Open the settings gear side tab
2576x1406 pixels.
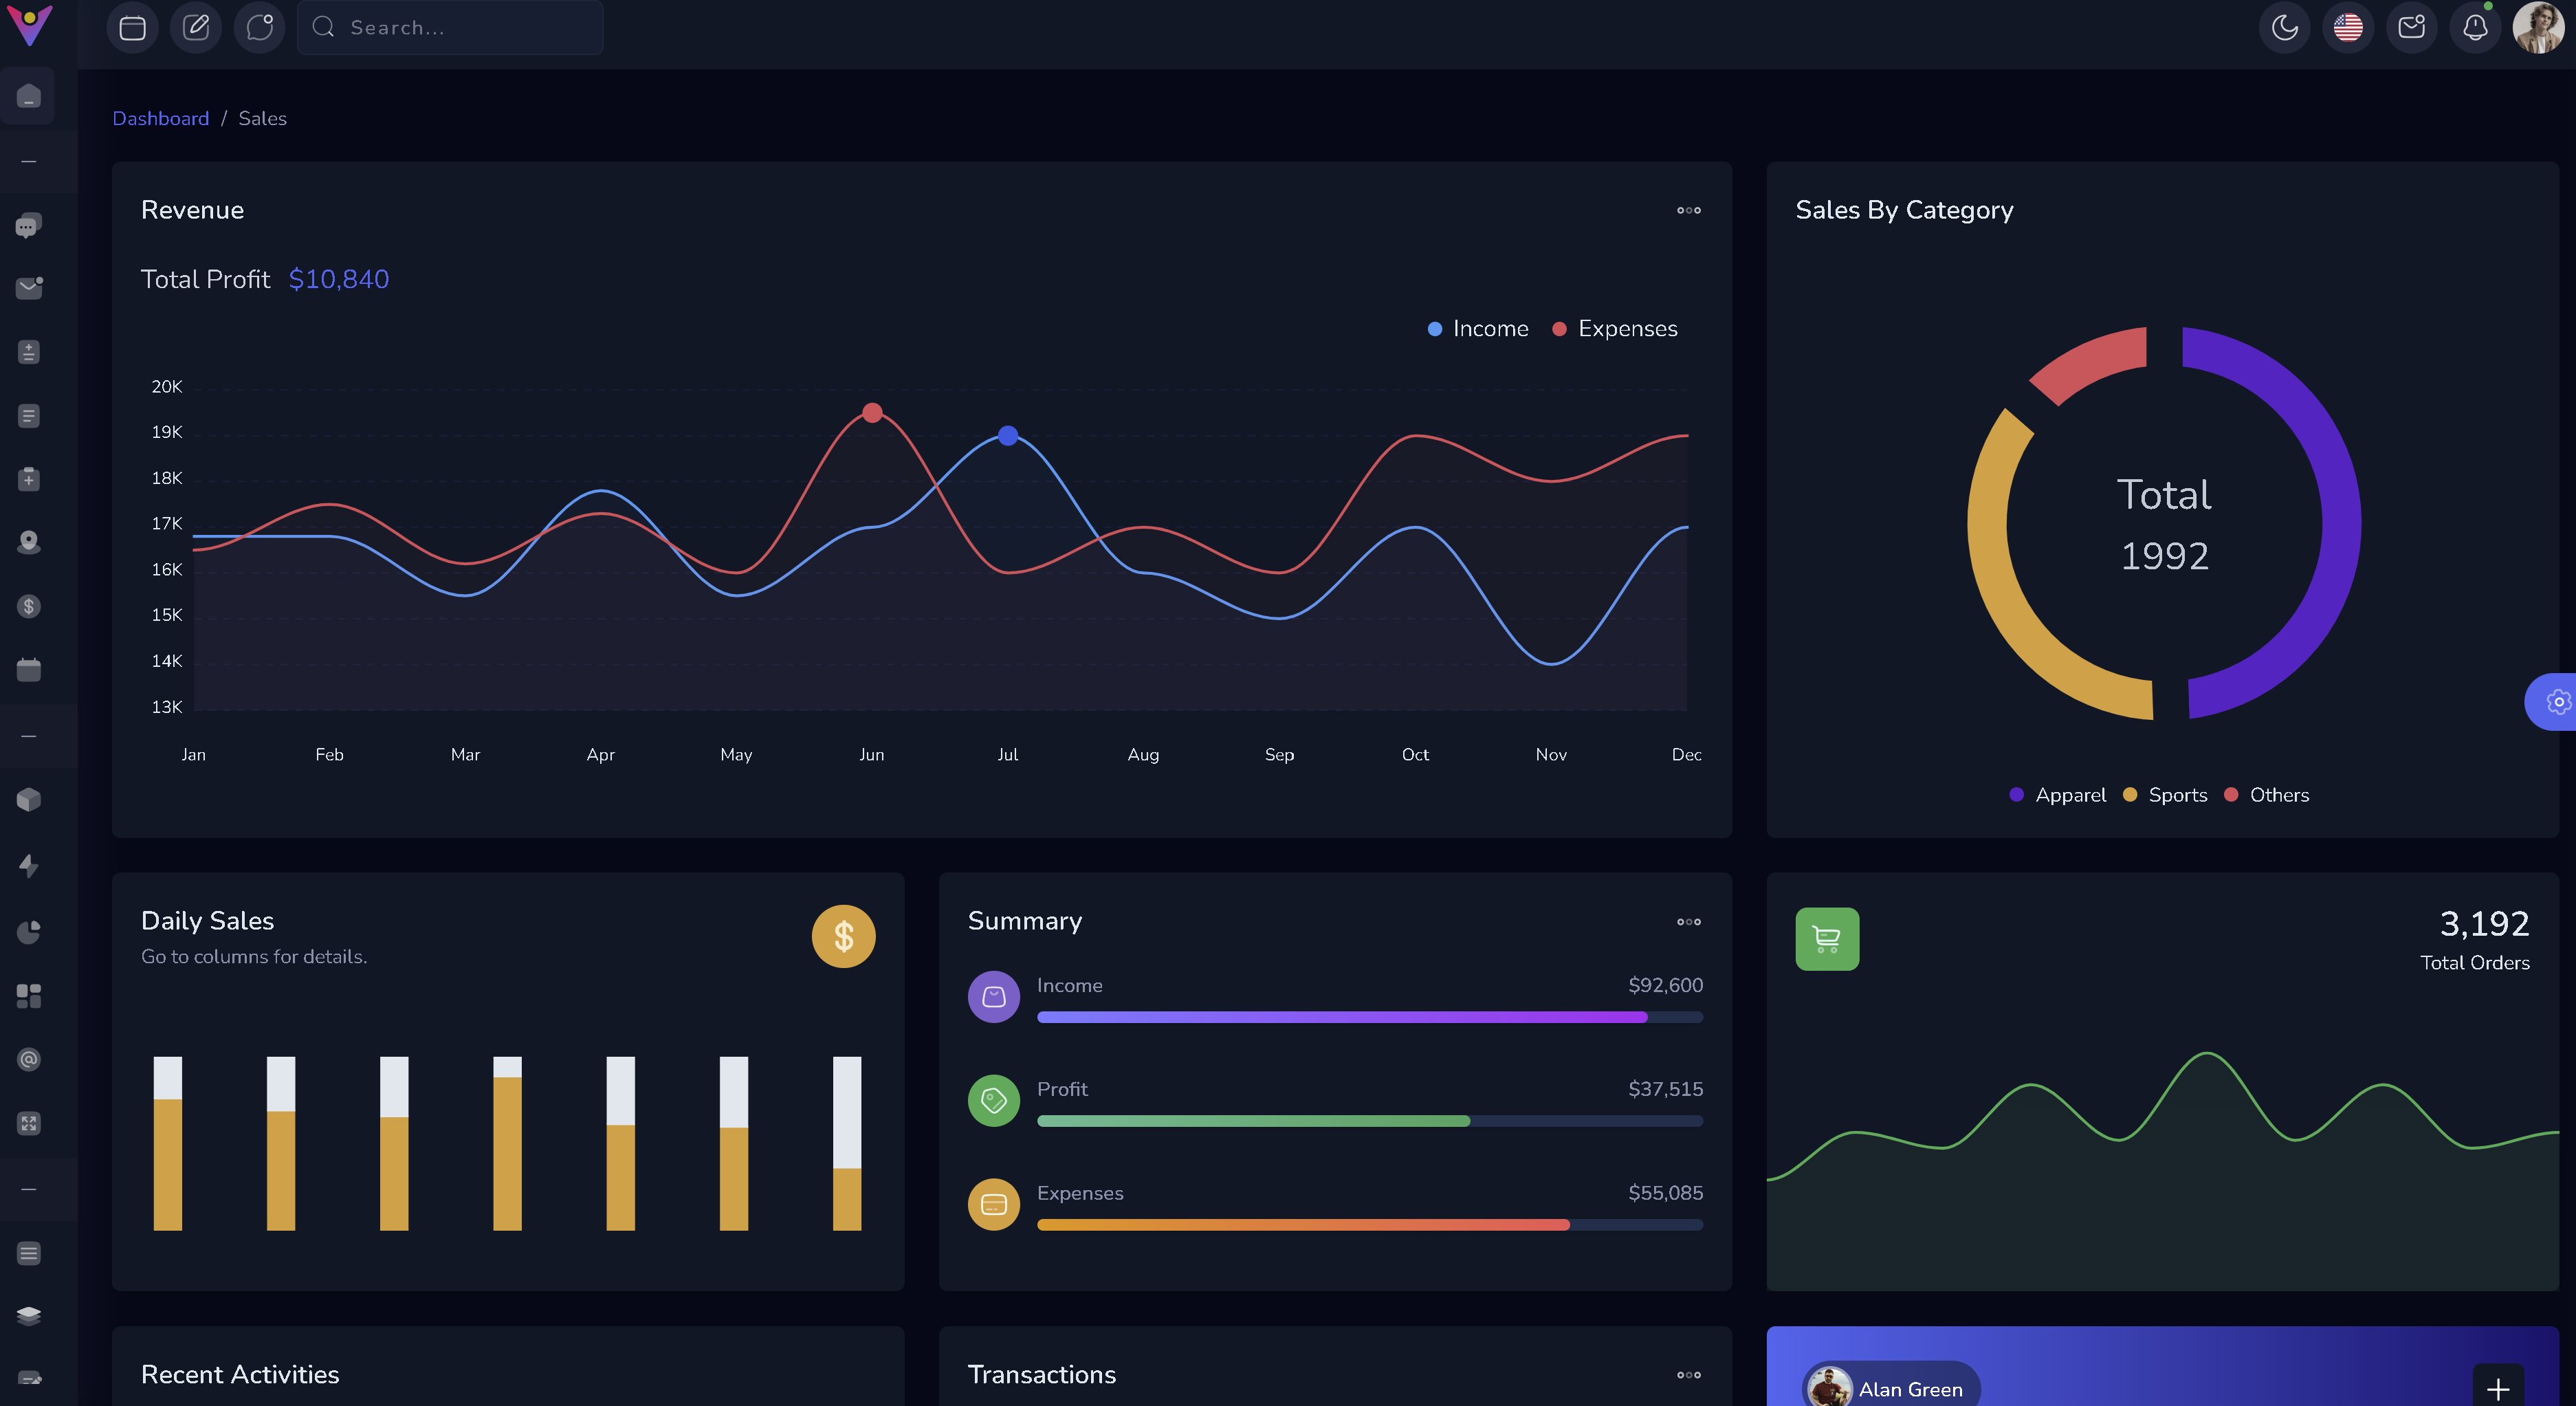[2558, 702]
